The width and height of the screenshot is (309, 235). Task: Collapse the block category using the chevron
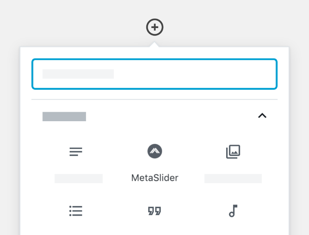click(x=262, y=116)
